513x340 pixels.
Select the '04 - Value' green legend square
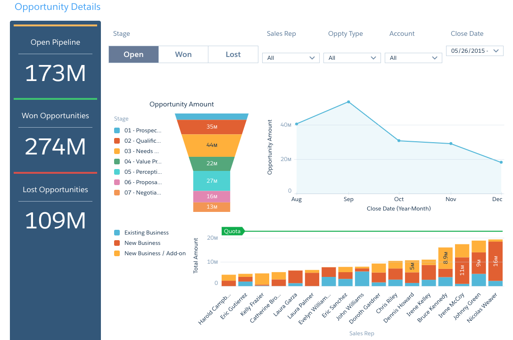coord(116,162)
